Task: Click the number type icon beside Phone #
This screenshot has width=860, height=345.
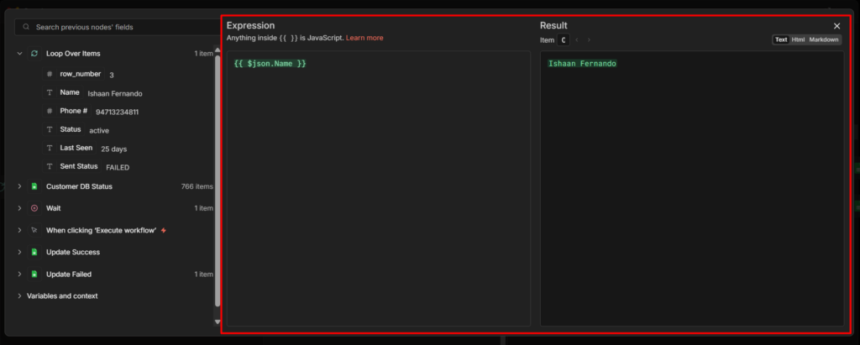Action: pyautogui.click(x=50, y=111)
